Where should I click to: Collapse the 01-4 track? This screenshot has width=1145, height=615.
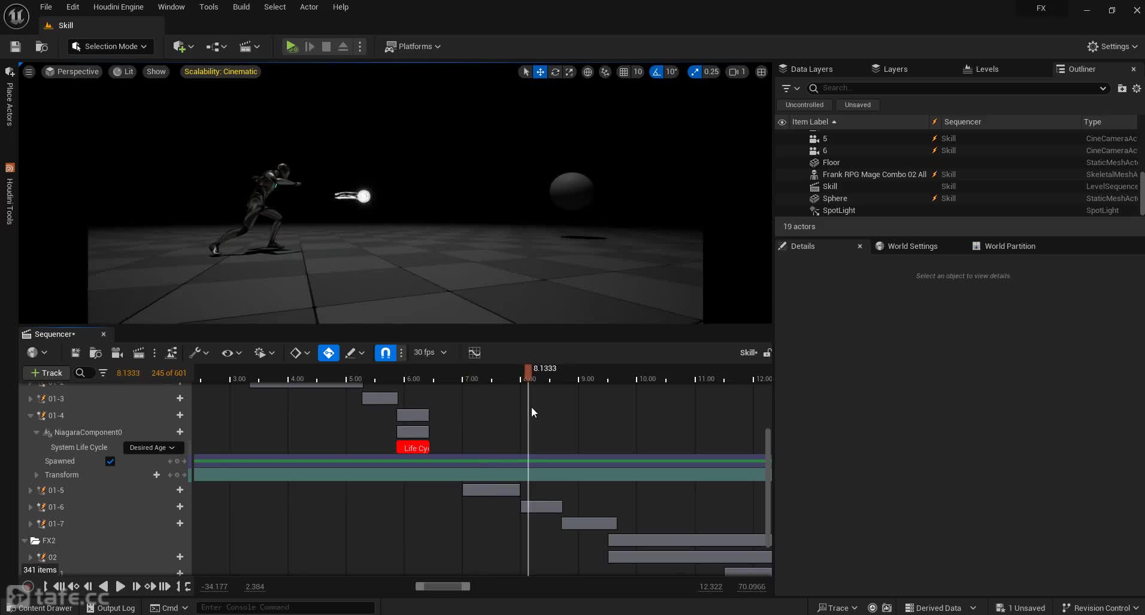point(31,415)
